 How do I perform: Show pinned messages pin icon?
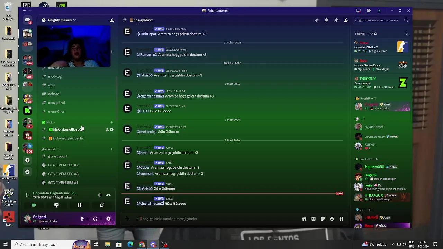coord(336,20)
